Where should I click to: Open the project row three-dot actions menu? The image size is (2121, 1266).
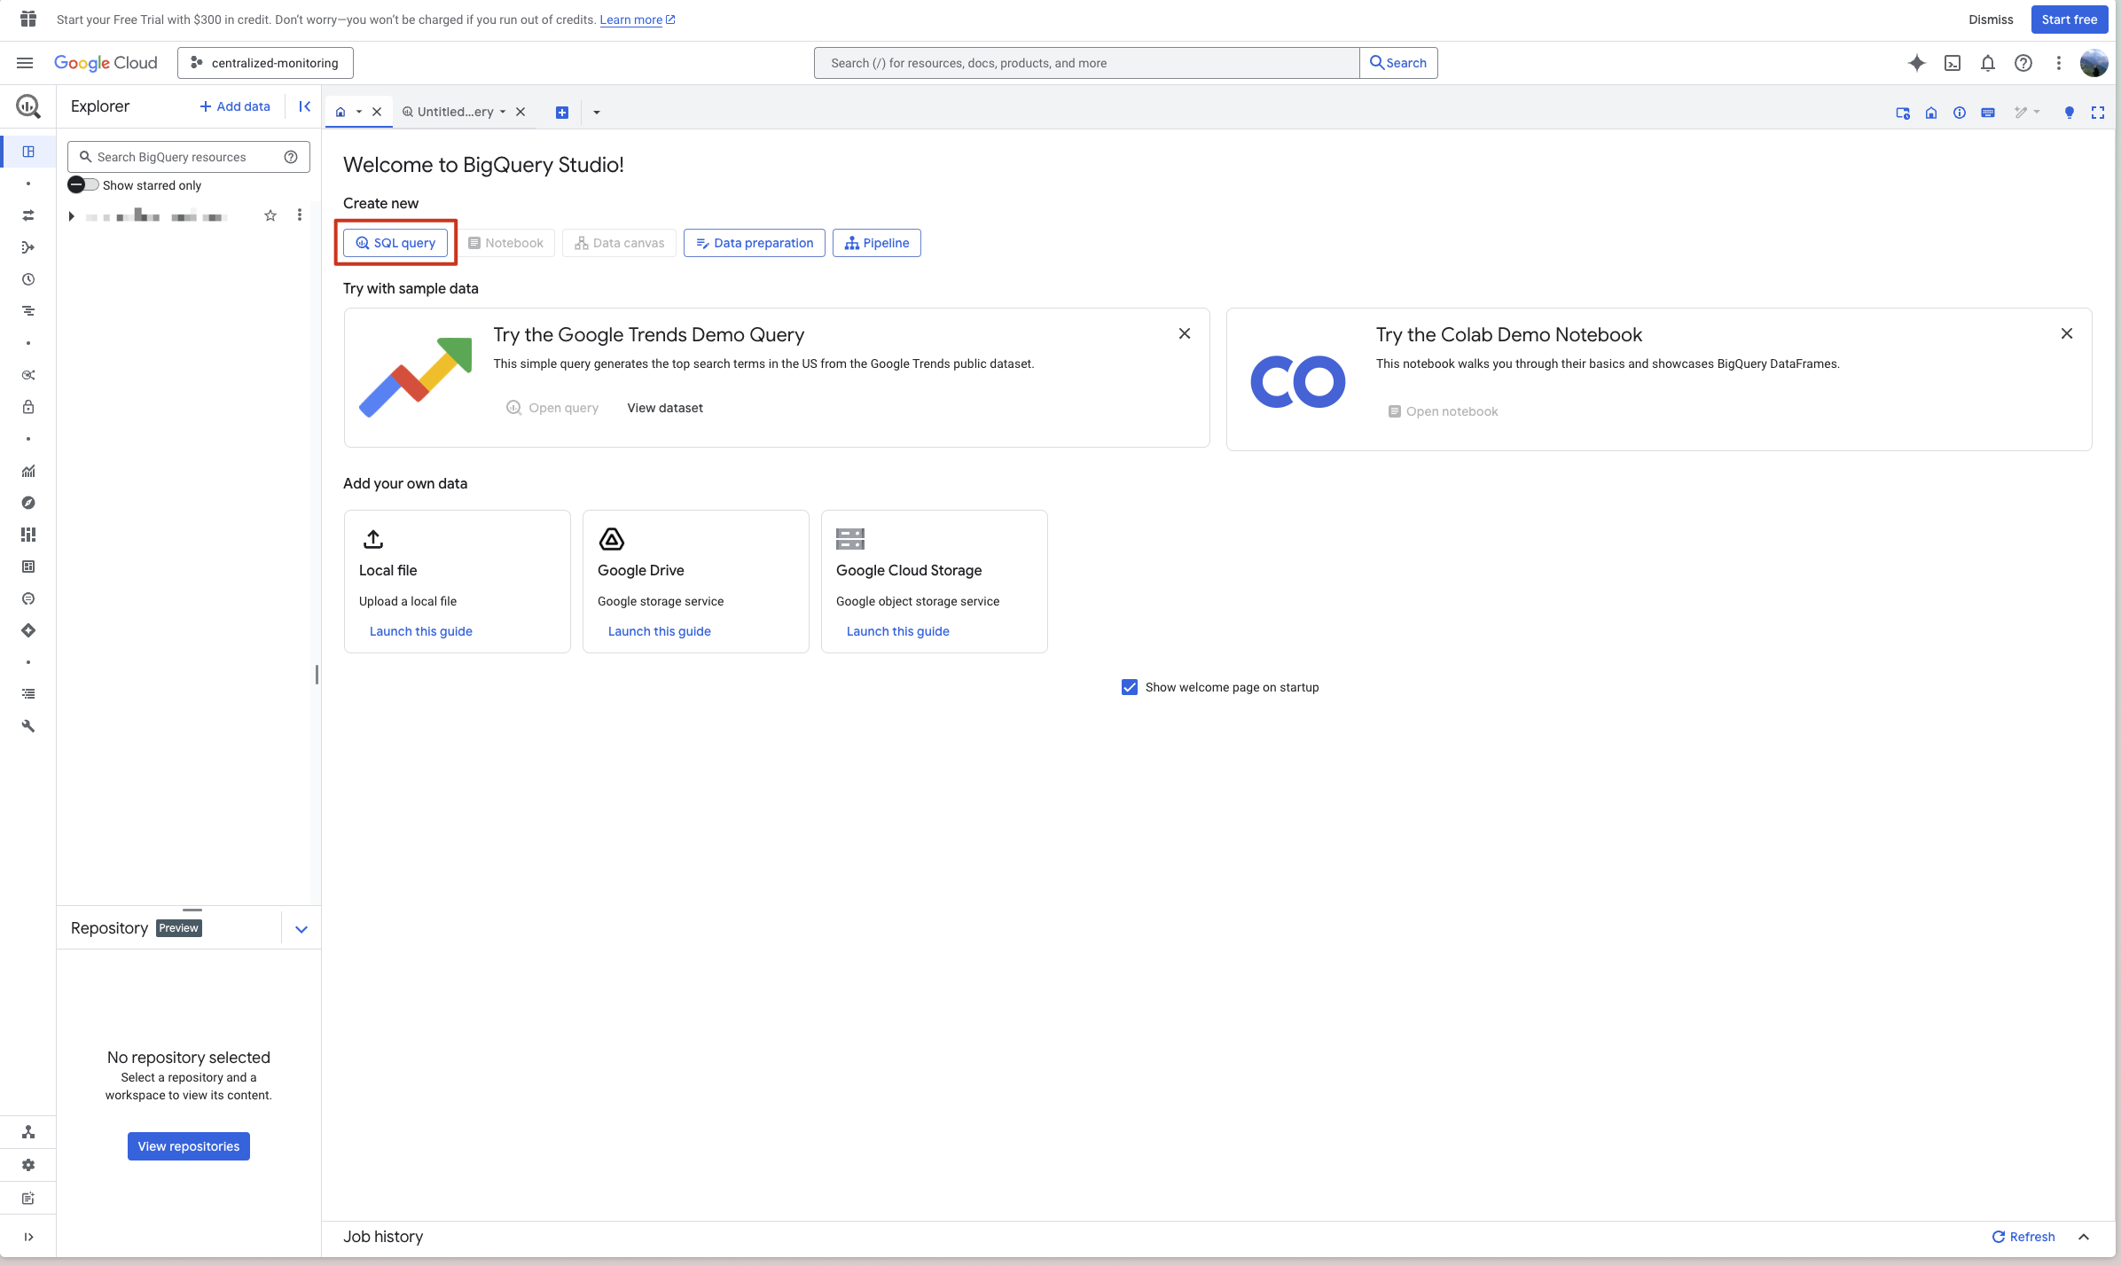tap(300, 215)
